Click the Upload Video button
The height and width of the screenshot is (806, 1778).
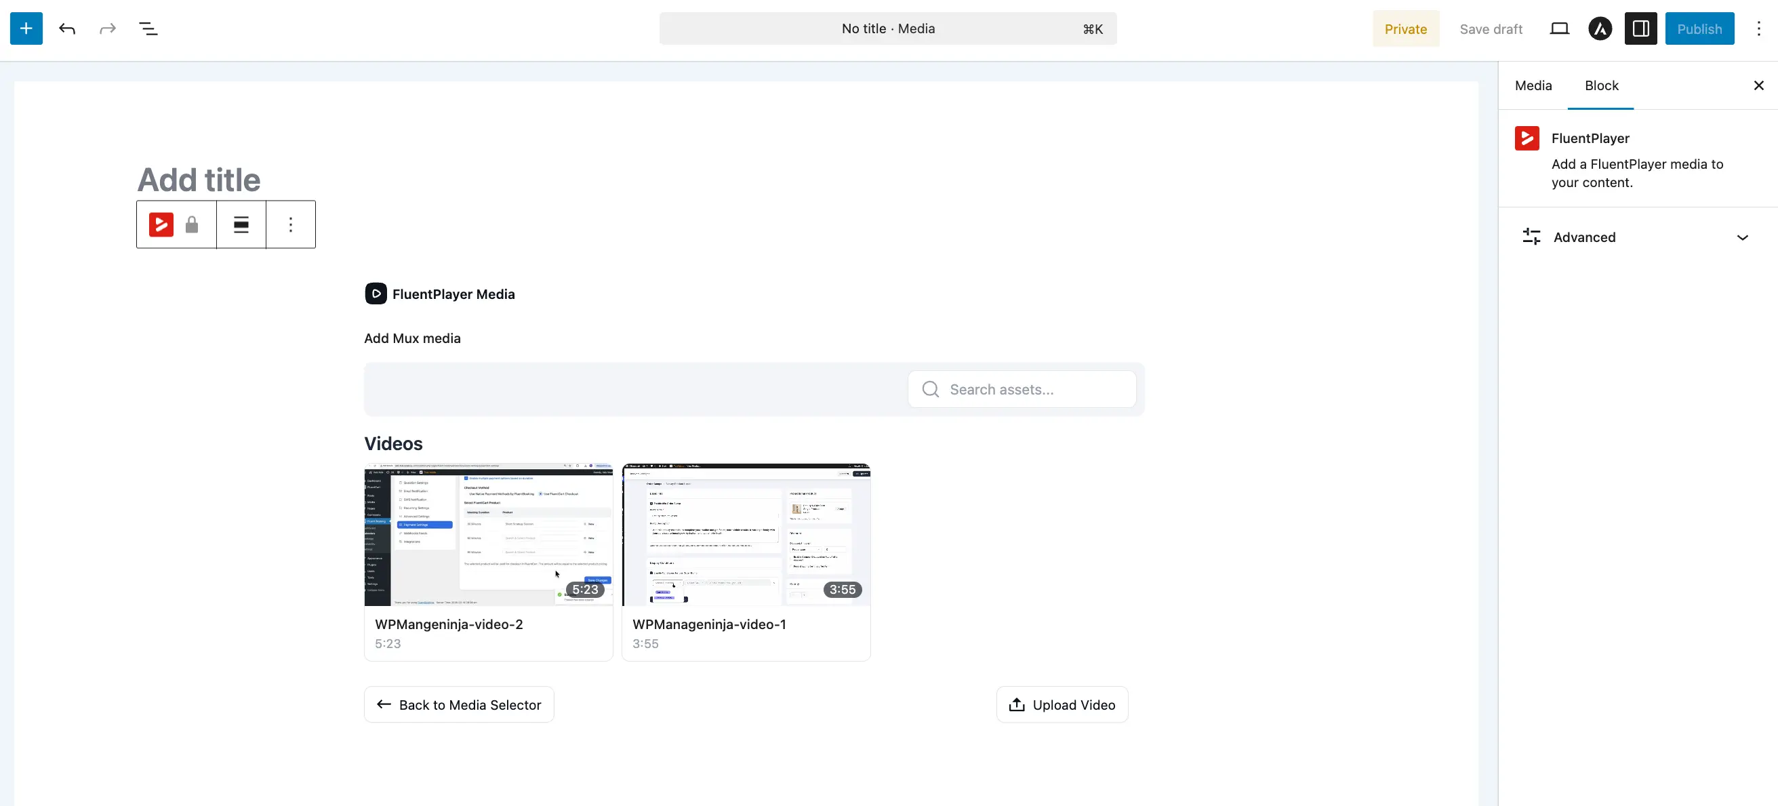(1062, 704)
